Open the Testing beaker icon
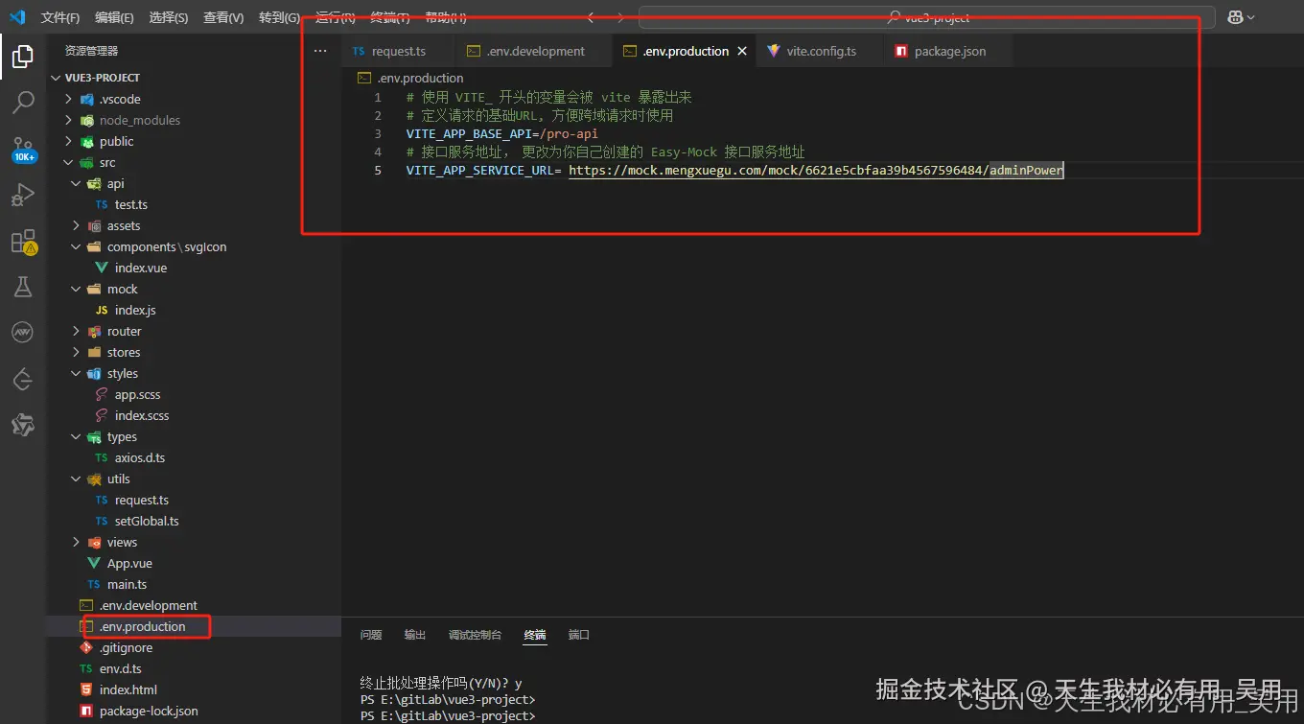 click(x=23, y=286)
